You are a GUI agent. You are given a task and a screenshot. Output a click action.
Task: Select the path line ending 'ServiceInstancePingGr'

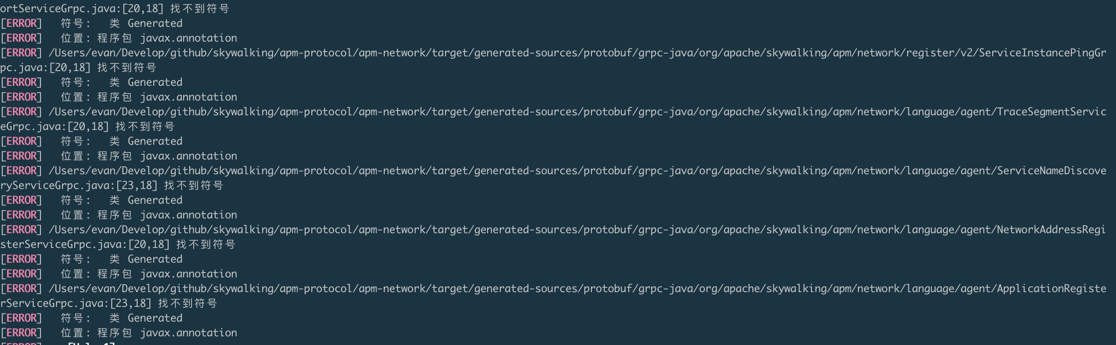(553, 53)
